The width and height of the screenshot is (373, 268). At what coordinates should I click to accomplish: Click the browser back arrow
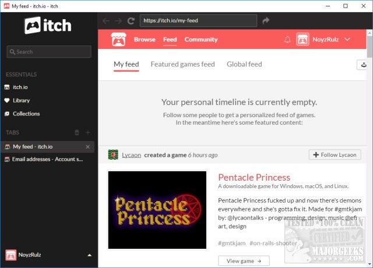105,21
